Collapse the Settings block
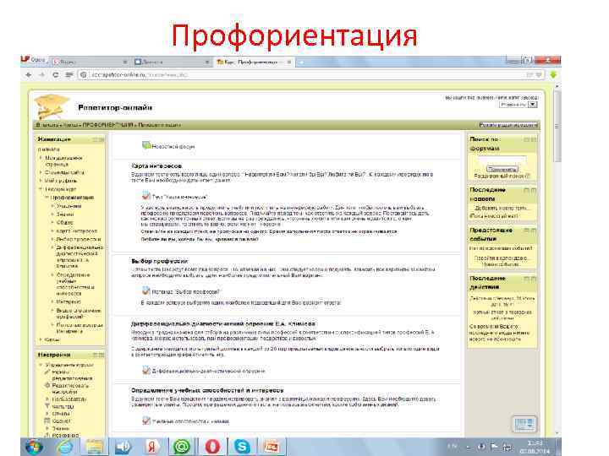Image resolution: width=609 pixels, height=456 pixels. pyautogui.click(x=96, y=355)
